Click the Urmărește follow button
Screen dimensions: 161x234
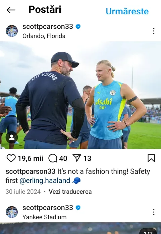[x=127, y=11]
